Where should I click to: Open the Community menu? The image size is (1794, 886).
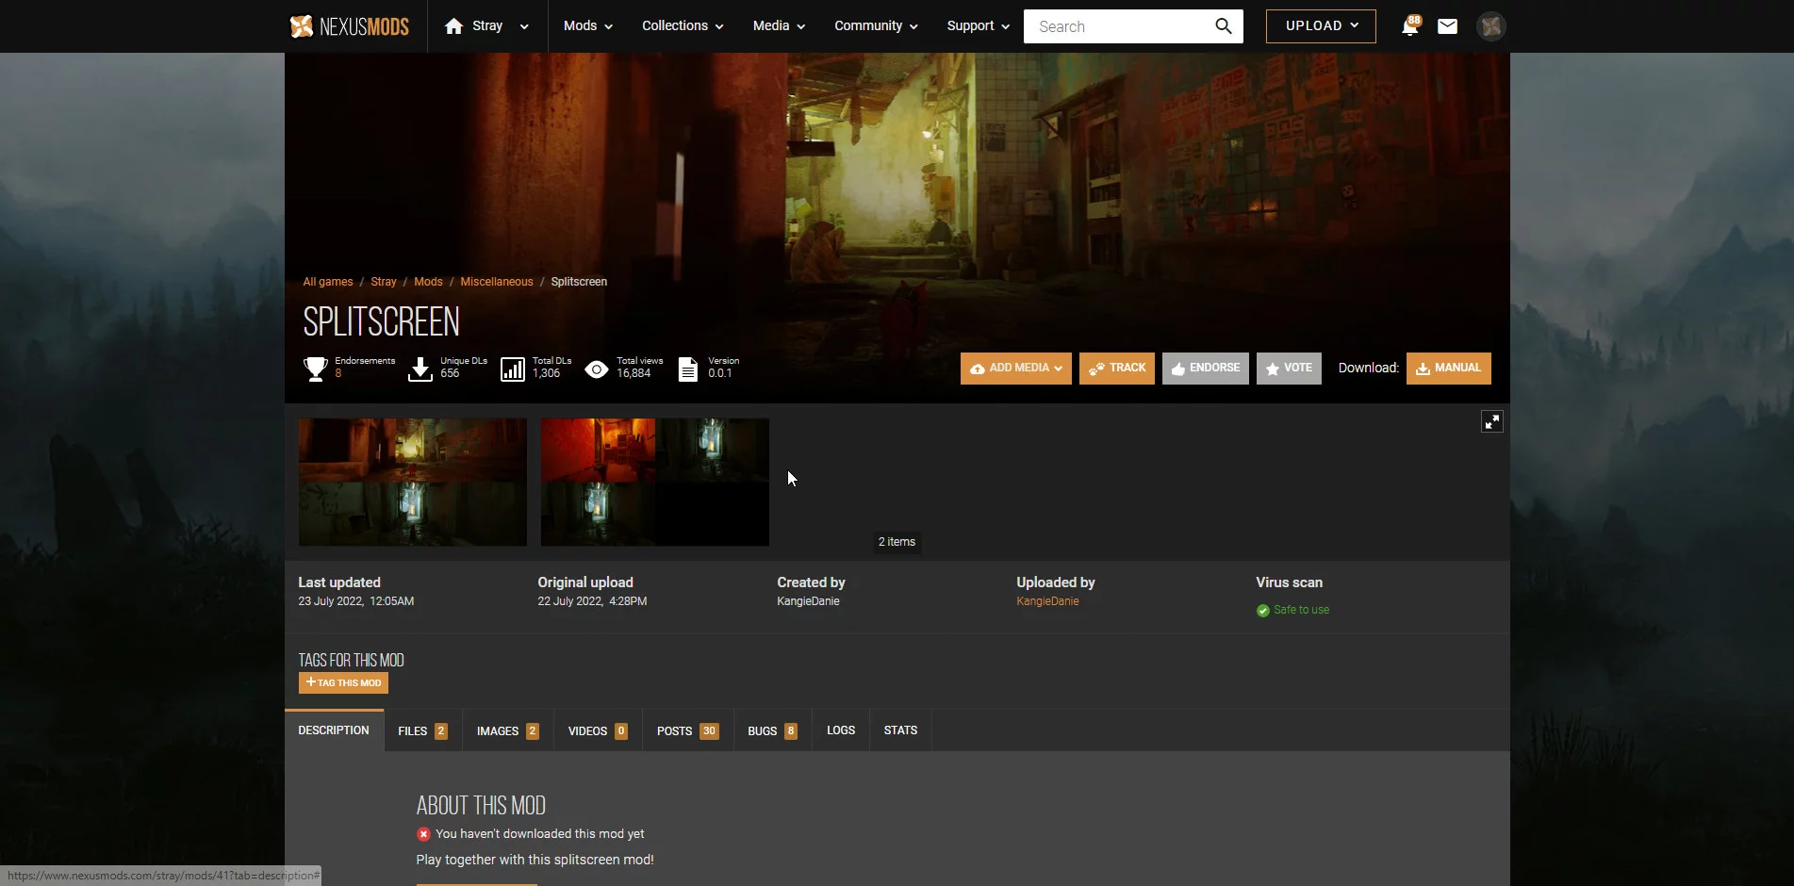(876, 26)
